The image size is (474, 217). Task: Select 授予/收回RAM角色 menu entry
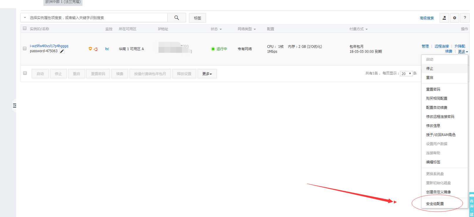pos(444,135)
